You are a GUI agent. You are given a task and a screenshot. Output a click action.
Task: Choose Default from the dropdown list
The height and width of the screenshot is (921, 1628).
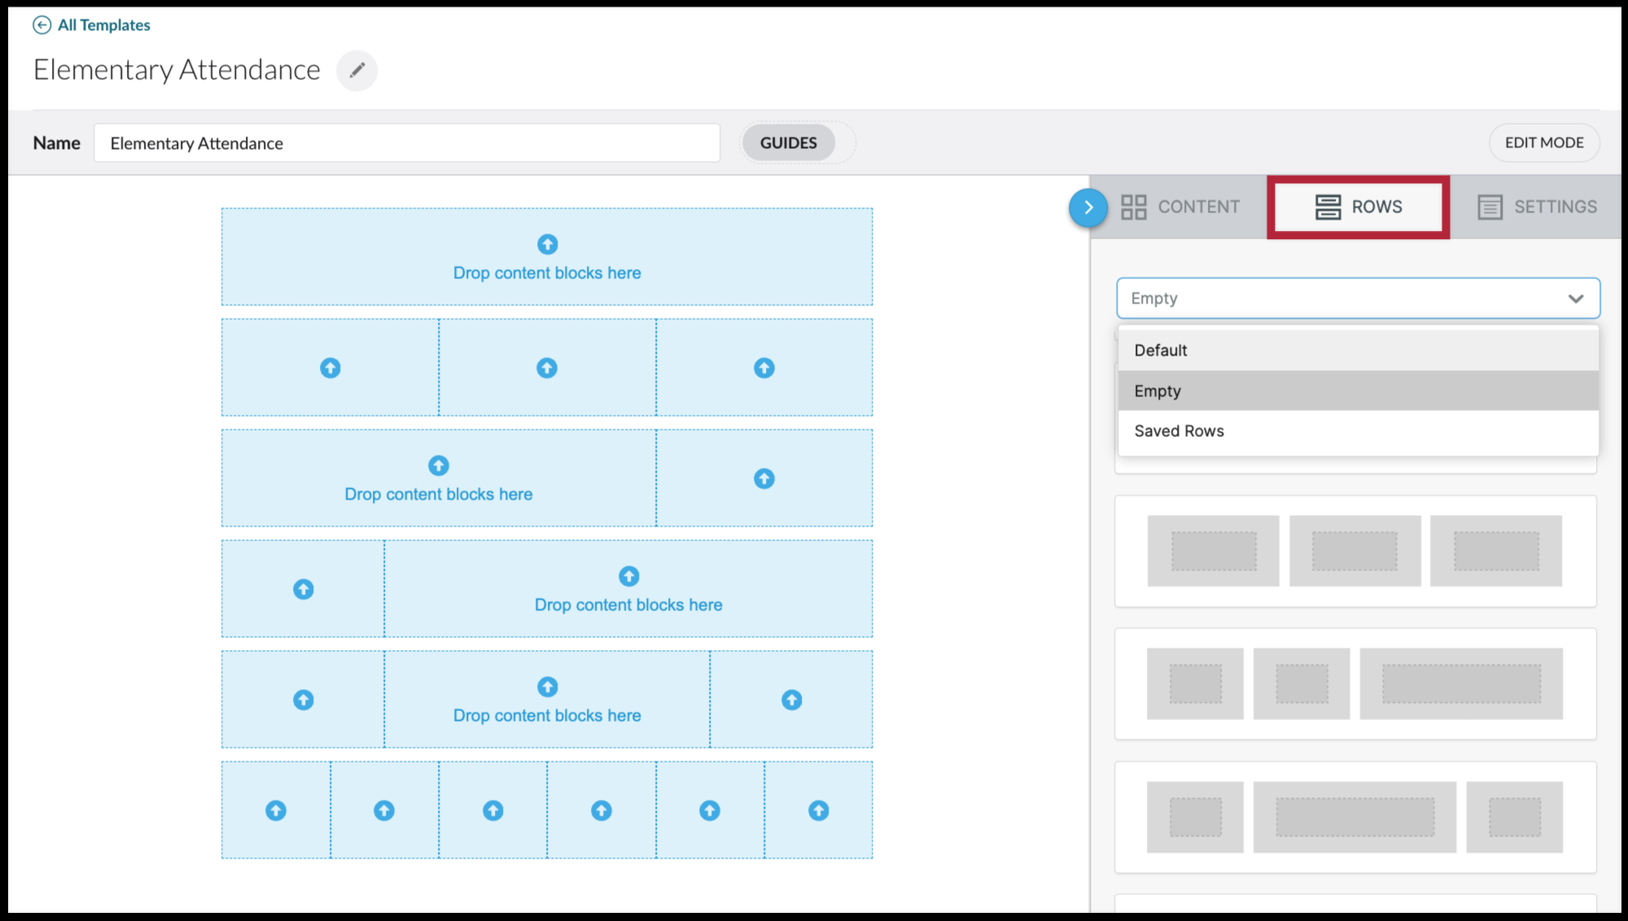pyautogui.click(x=1358, y=351)
